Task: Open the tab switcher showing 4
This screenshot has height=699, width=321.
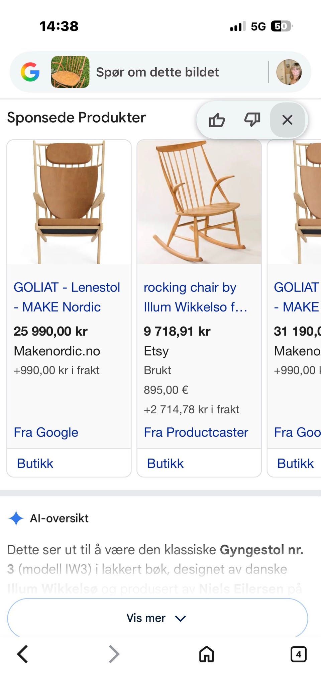Action: coord(299,654)
